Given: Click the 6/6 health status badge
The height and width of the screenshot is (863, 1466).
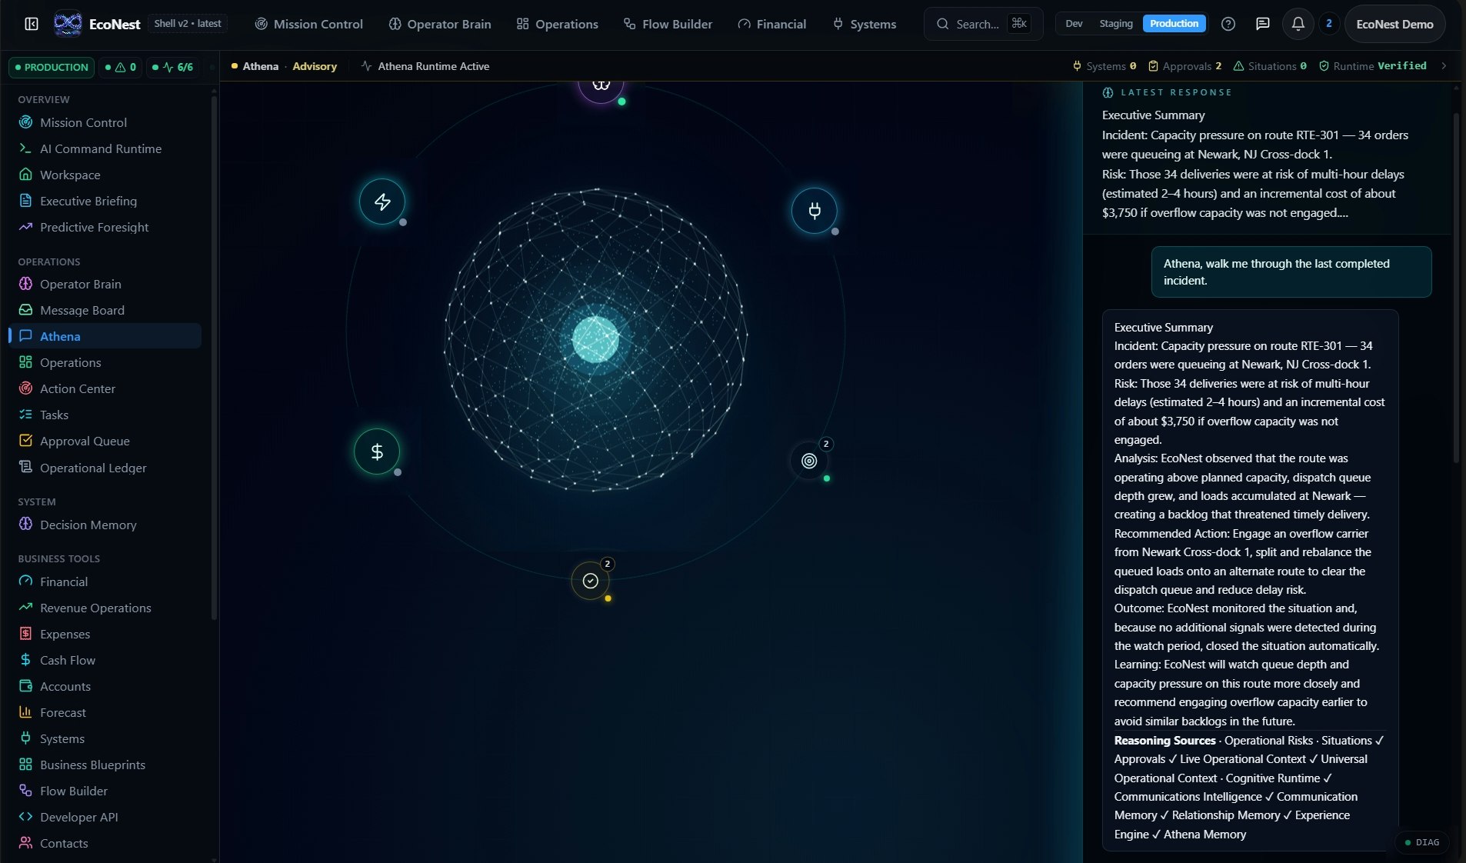Looking at the screenshot, I should click(x=173, y=67).
